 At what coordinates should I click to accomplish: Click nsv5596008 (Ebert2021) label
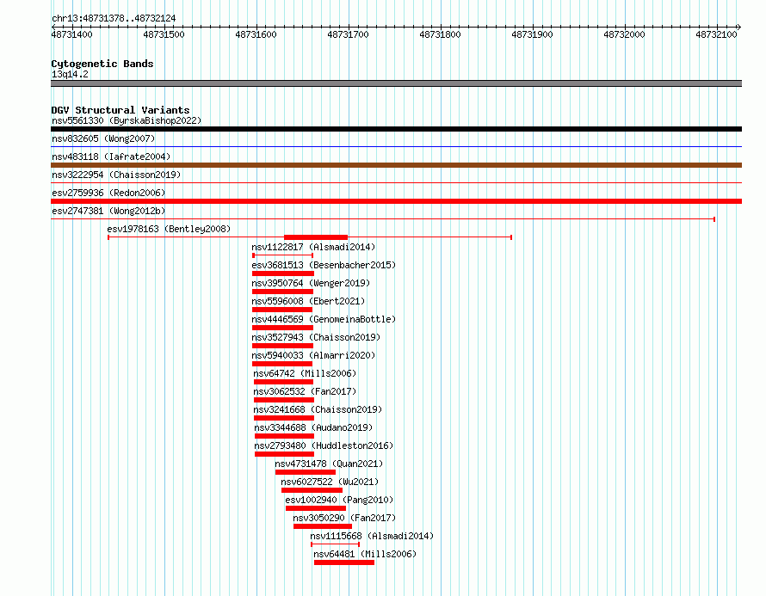tap(308, 301)
